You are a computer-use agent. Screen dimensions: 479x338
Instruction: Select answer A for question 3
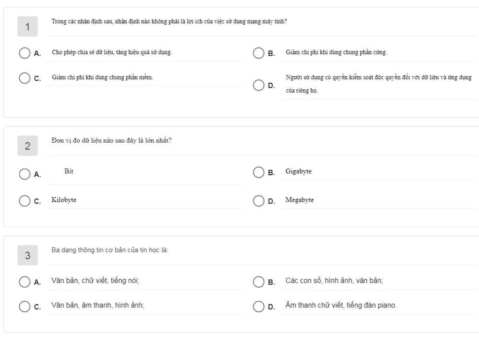(x=25, y=281)
